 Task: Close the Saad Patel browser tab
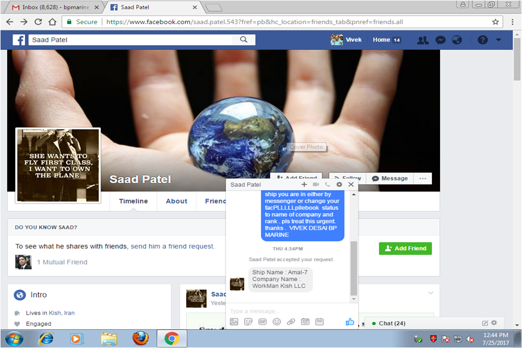coord(195,7)
